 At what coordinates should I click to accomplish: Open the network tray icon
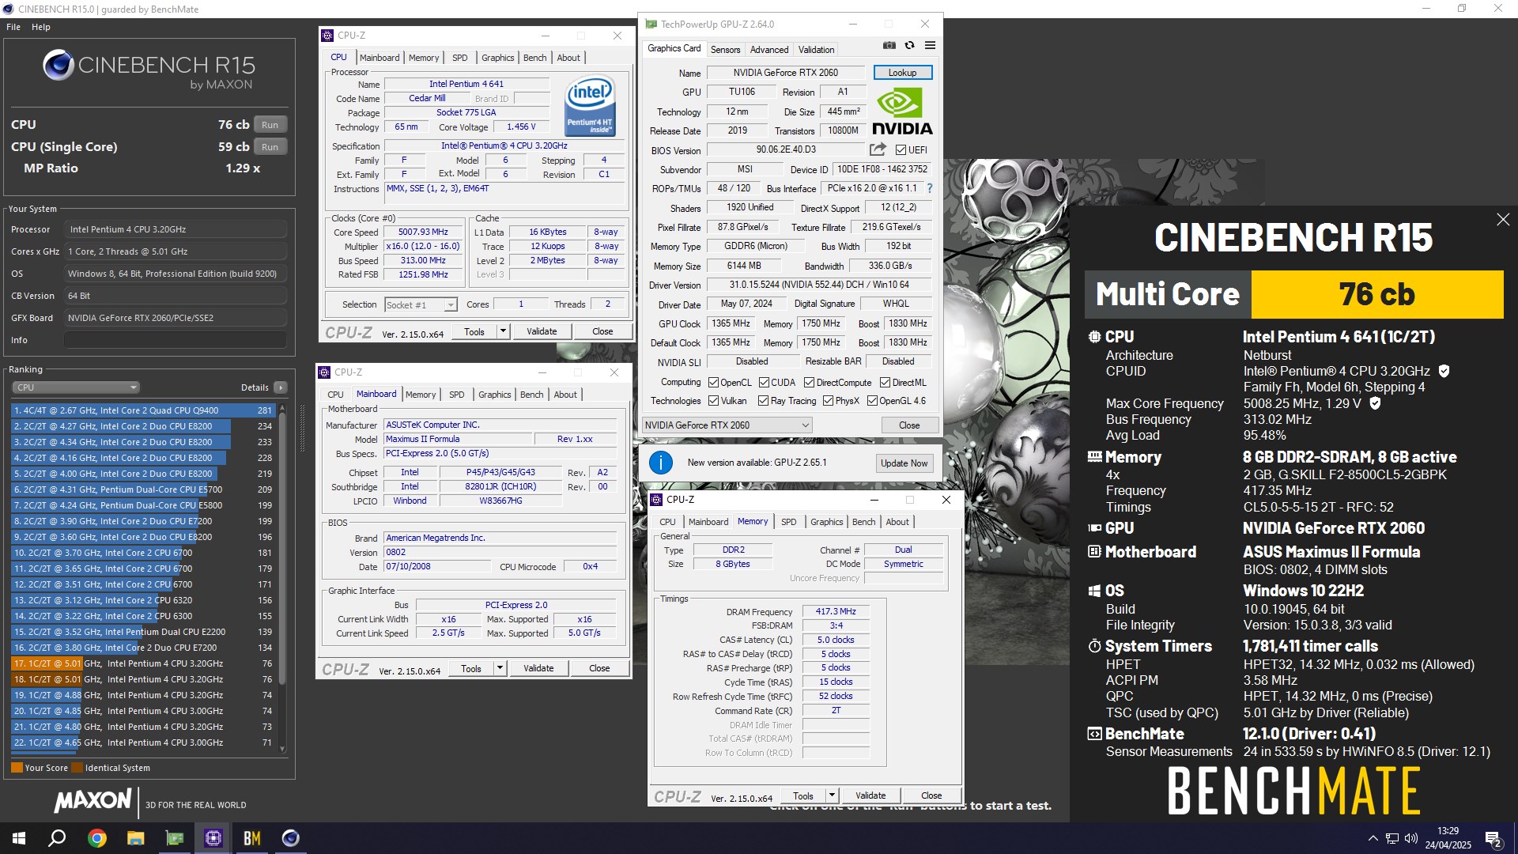coord(1392,838)
